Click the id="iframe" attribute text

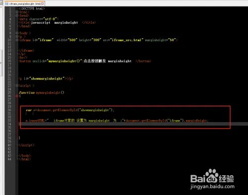[x=43, y=40]
